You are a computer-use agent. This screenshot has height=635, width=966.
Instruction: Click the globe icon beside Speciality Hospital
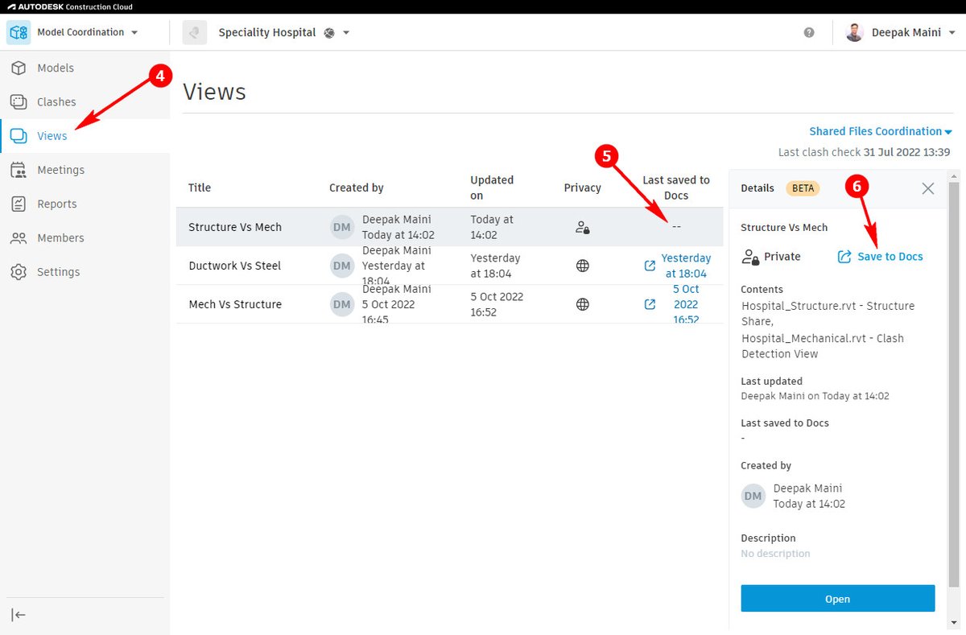328,33
